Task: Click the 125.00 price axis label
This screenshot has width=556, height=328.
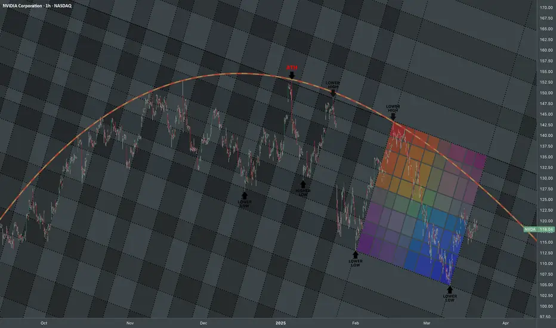Action: pyautogui.click(x=546, y=200)
